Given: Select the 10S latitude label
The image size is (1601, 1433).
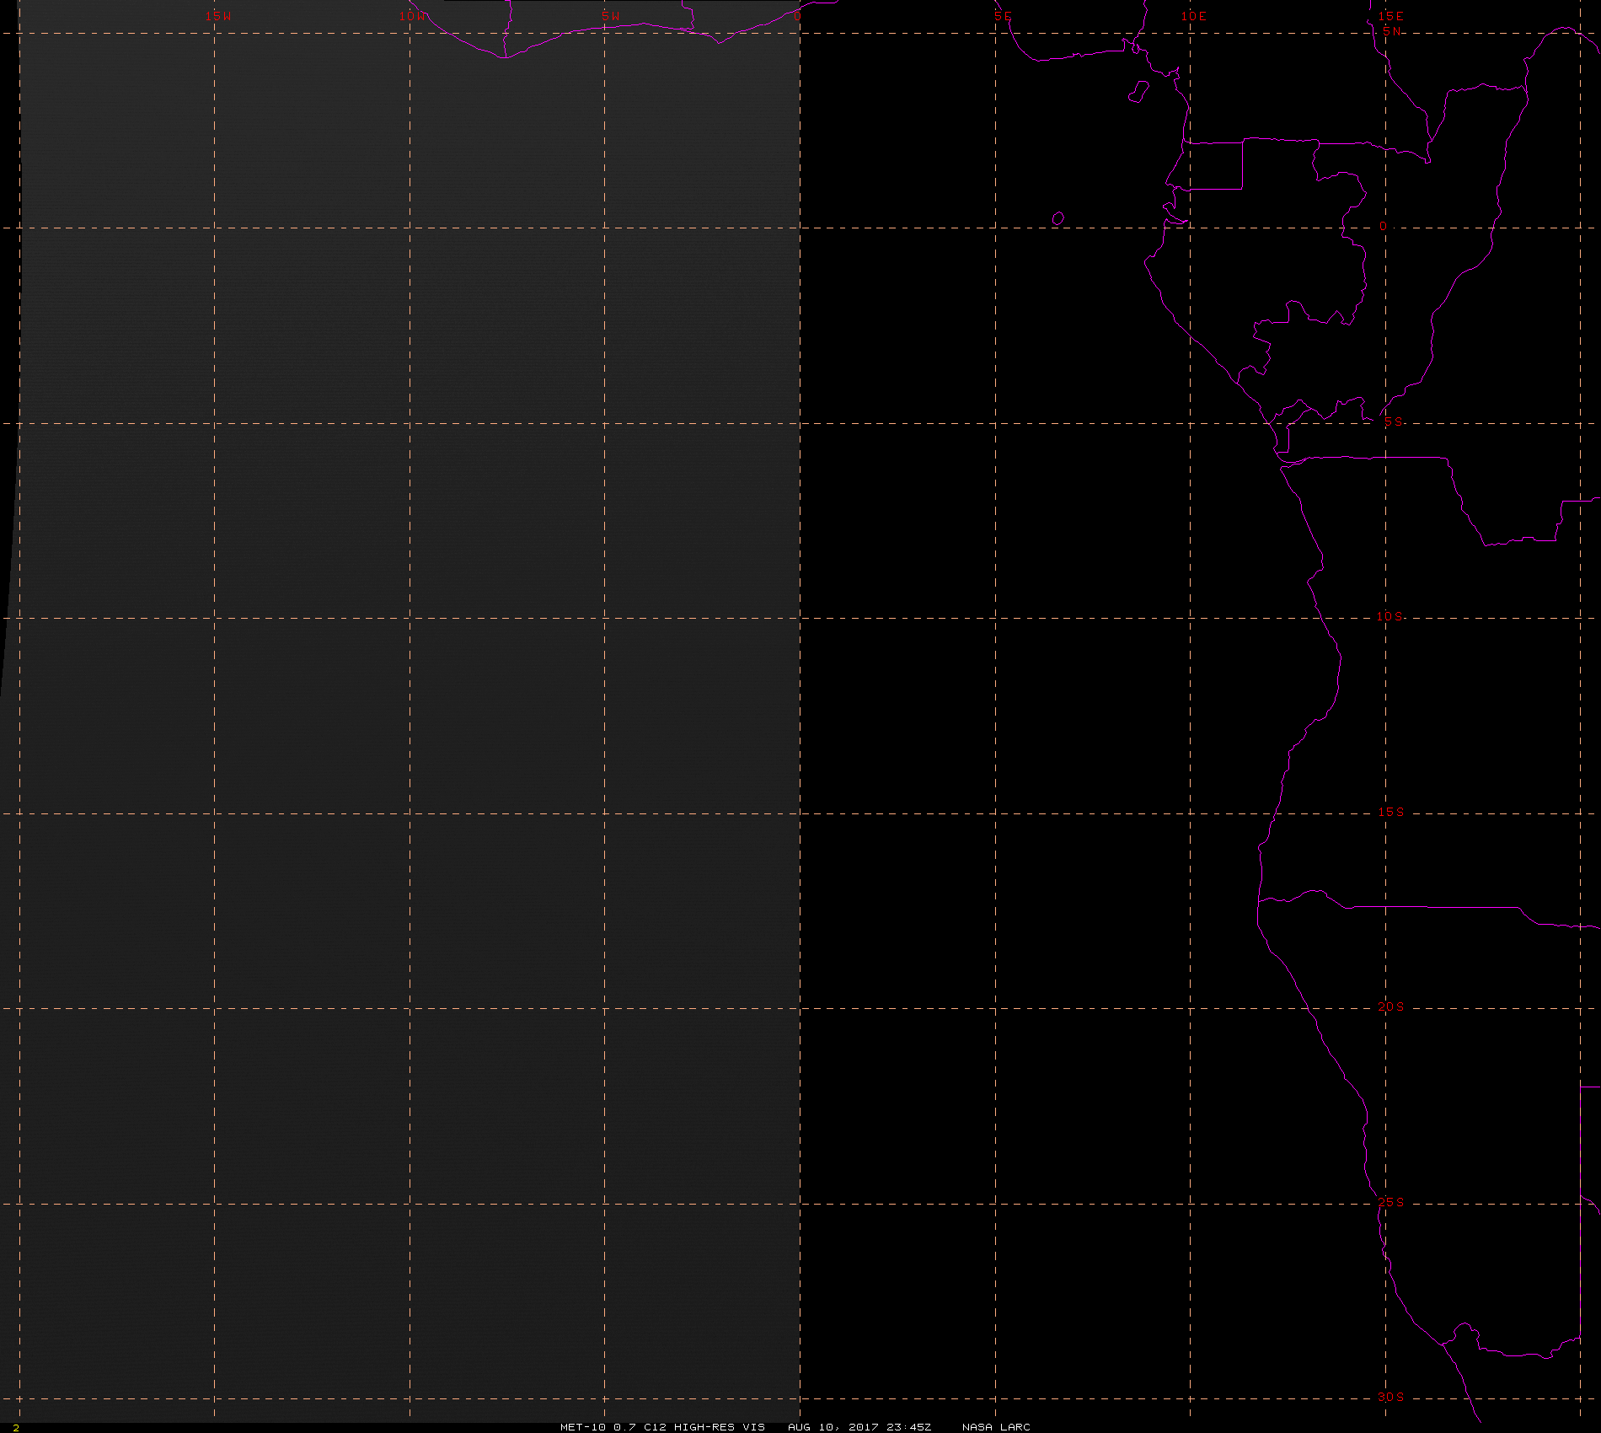Looking at the screenshot, I should [x=1390, y=616].
